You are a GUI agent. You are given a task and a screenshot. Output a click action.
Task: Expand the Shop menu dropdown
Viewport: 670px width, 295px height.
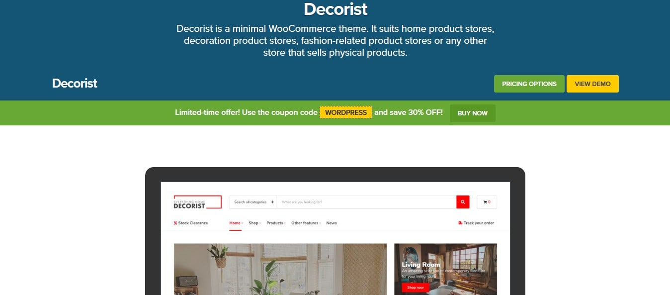(x=254, y=223)
